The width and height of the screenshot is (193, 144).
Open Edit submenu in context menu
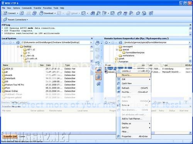[134, 79]
